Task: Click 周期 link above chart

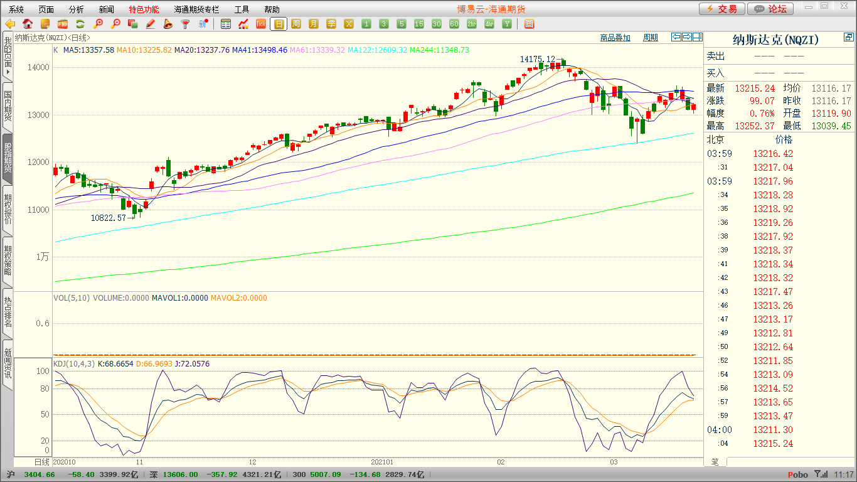Action: tap(651, 38)
